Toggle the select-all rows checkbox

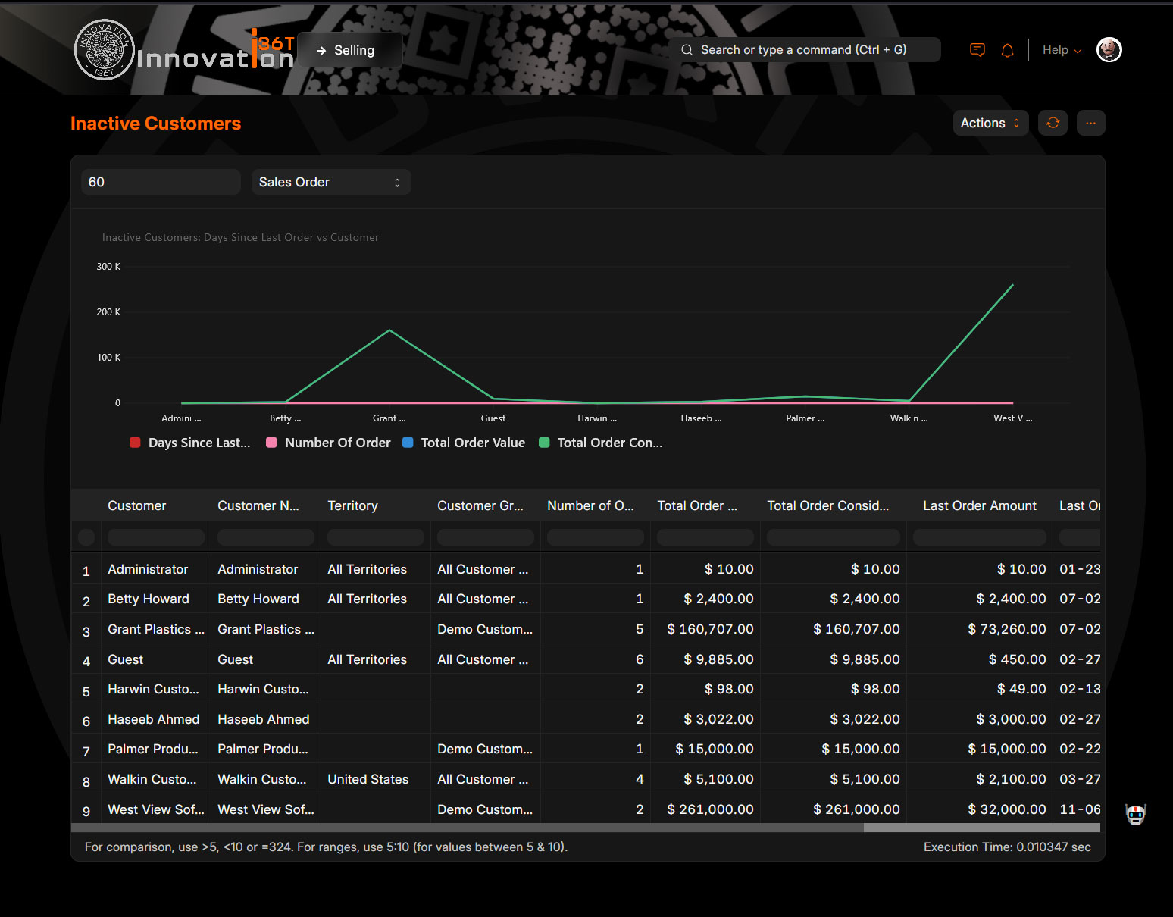[x=86, y=537]
